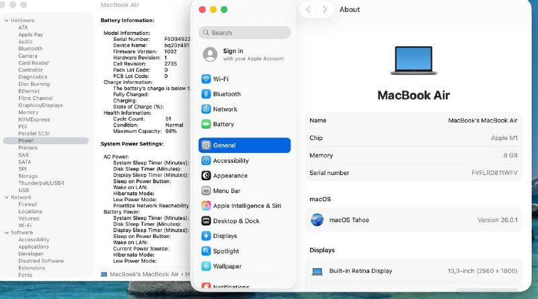
Task: Go forward with the right chevron button
Action: [325, 9]
